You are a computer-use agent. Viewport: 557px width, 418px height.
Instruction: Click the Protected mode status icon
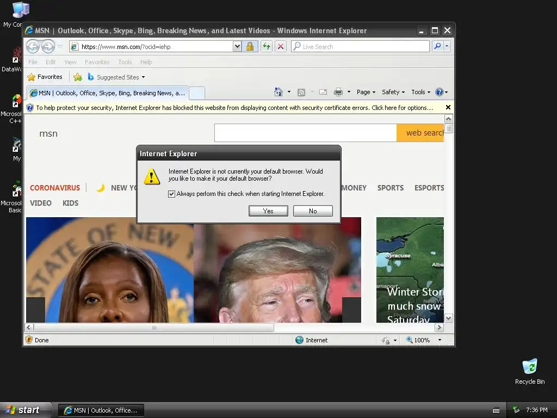[386, 341]
